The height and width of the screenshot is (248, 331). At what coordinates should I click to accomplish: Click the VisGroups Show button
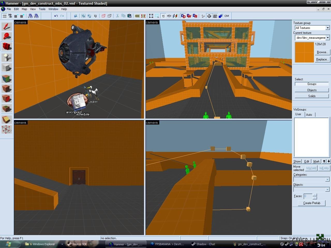(x=297, y=161)
